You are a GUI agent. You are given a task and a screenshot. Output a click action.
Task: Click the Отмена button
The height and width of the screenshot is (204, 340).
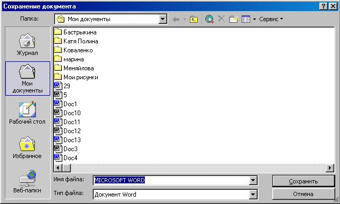[x=304, y=194]
